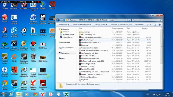Open the Добавить в библиотеку dropdown

point(82,25)
